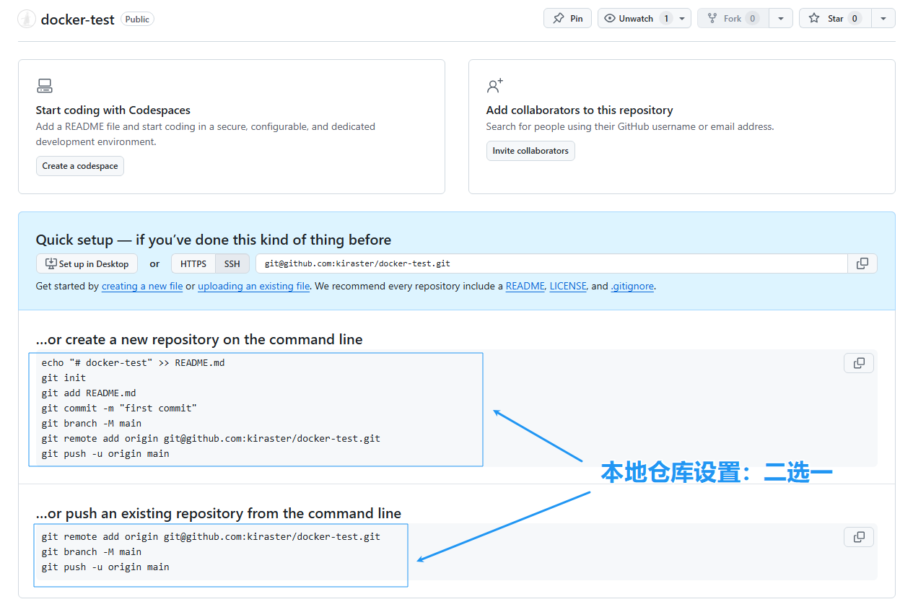This screenshot has width=913, height=607.
Task: Click the Star count badge
Action: pyautogui.click(x=855, y=18)
